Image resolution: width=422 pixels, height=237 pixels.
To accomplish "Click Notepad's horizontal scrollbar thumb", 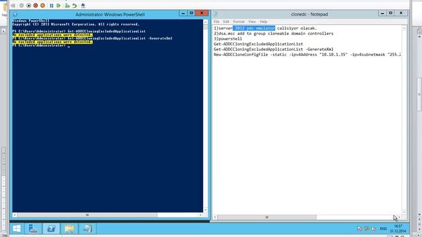I will (x=266, y=217).
